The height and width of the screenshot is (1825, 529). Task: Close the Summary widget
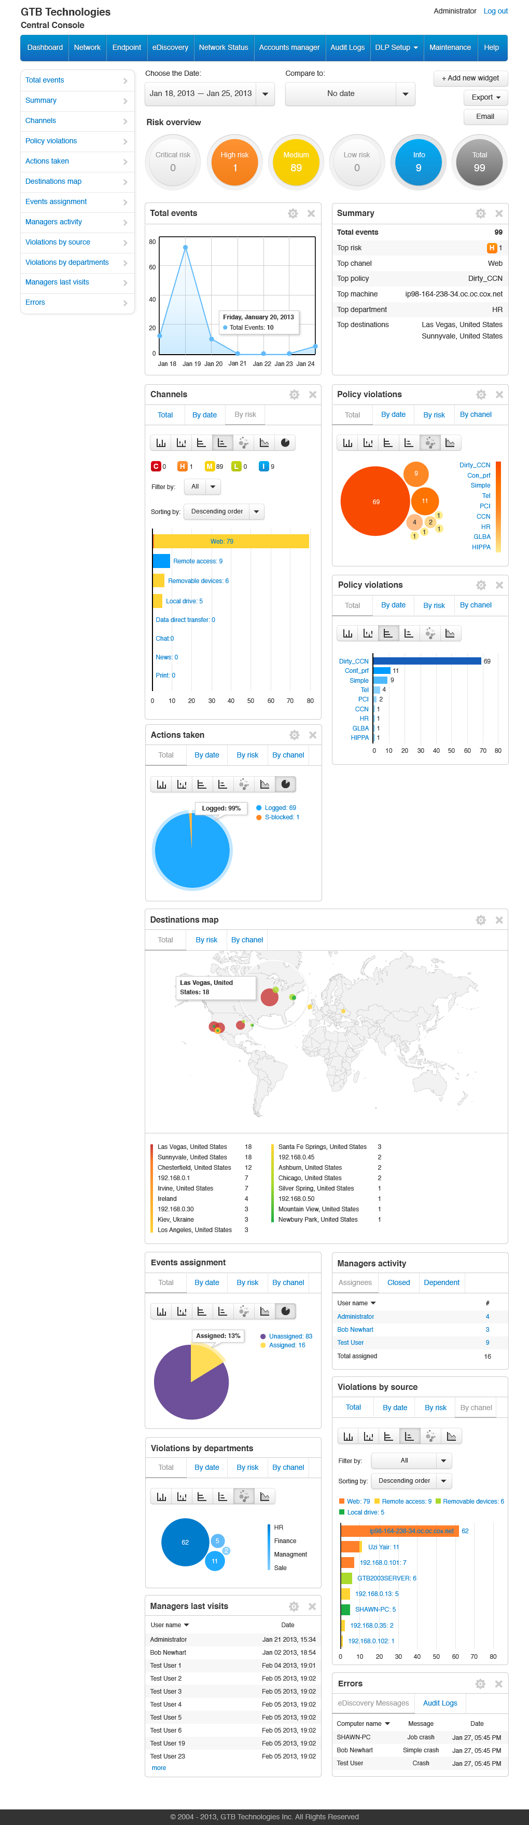pos(499,213)
